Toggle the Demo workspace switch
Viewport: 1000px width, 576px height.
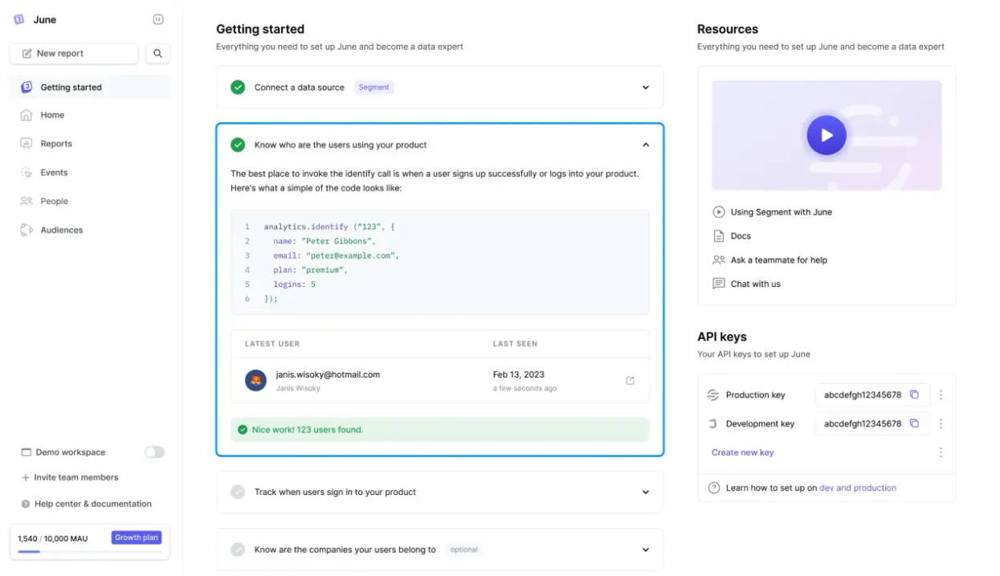[154, 452]
